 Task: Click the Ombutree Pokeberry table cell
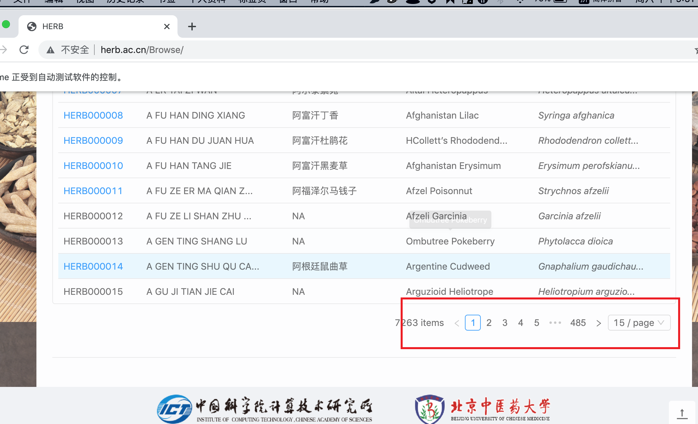pos(450,241)
